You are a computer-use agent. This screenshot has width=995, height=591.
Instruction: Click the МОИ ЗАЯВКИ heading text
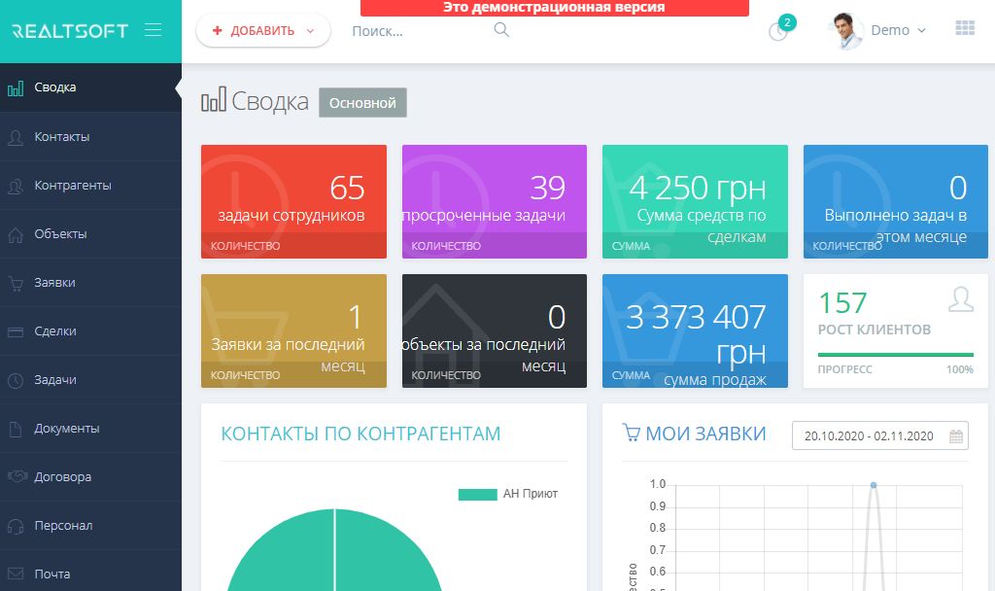(x=705, y=434)
